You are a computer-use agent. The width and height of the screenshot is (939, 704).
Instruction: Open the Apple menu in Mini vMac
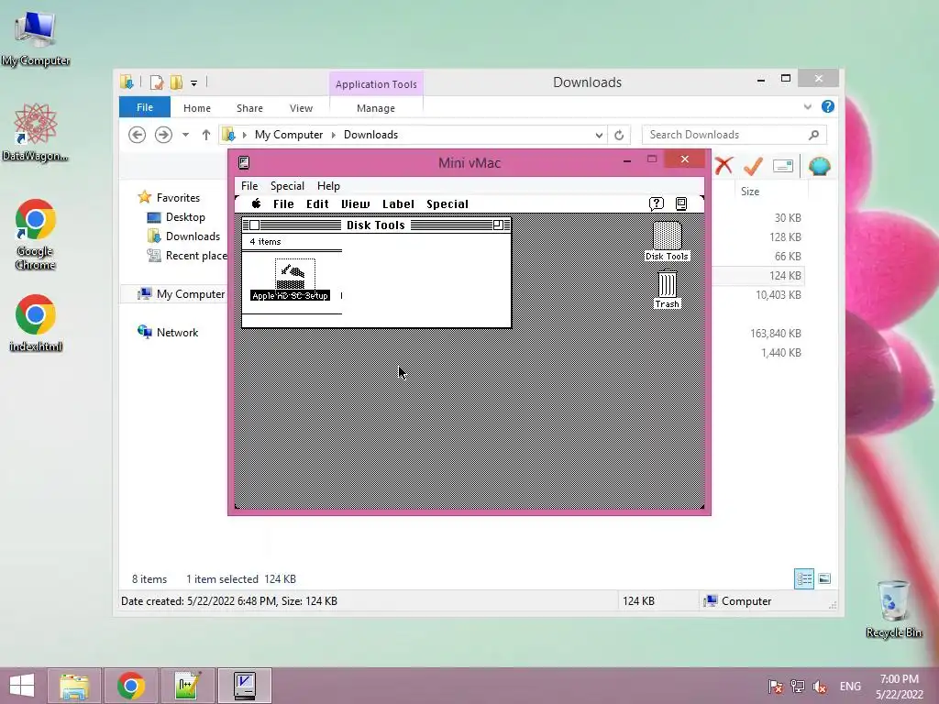(x=257, y=203)
